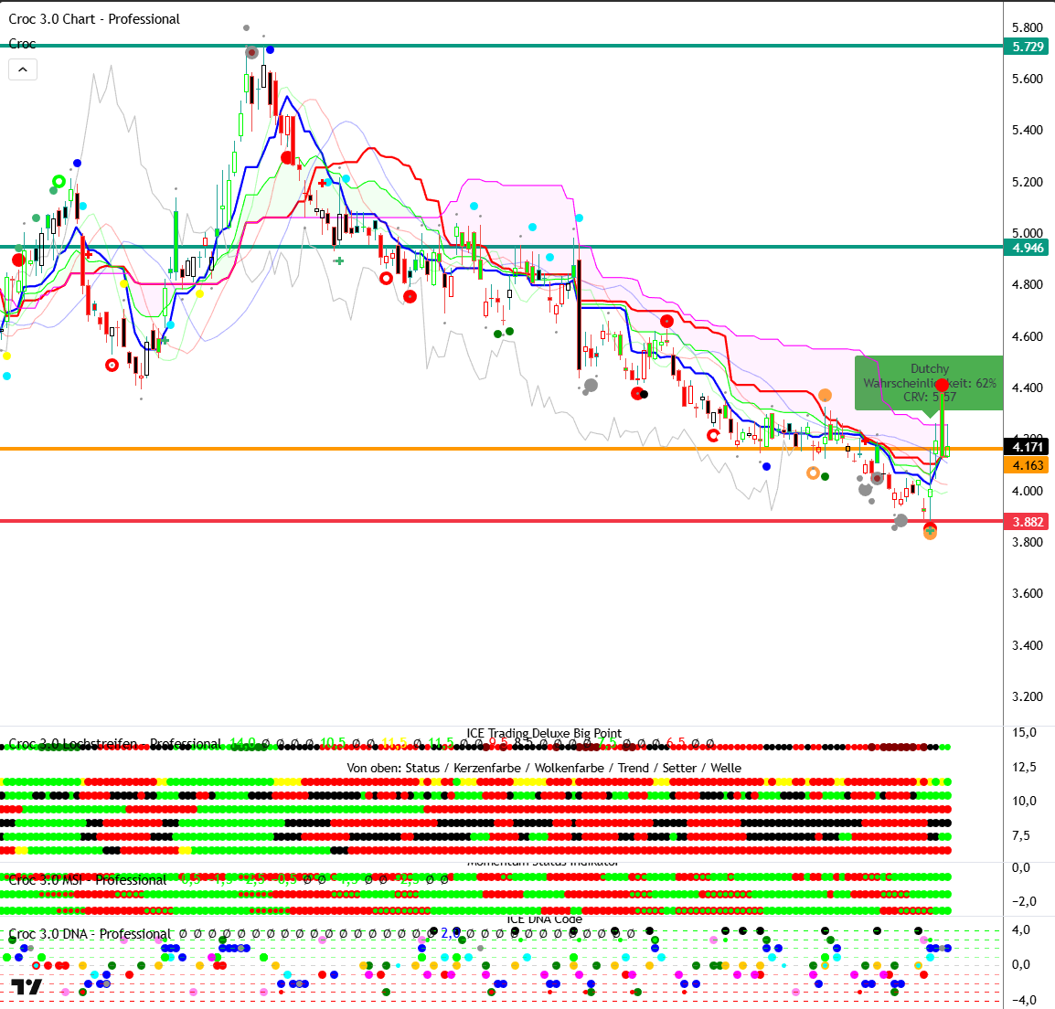Click the red 3.882 price level label
Image resolution: width=1055 pixels, height=1009 pixels.
click(1028, 522)
